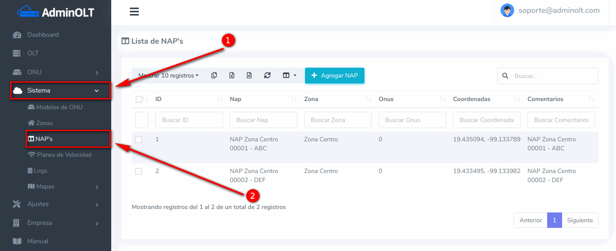This screenshot has height=251, width=616.
Task: Click the Buscar Nap filter field
Action: pyautogui.click(x=263, y=120)
